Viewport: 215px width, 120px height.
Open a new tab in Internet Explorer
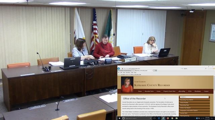pos(154,71)
